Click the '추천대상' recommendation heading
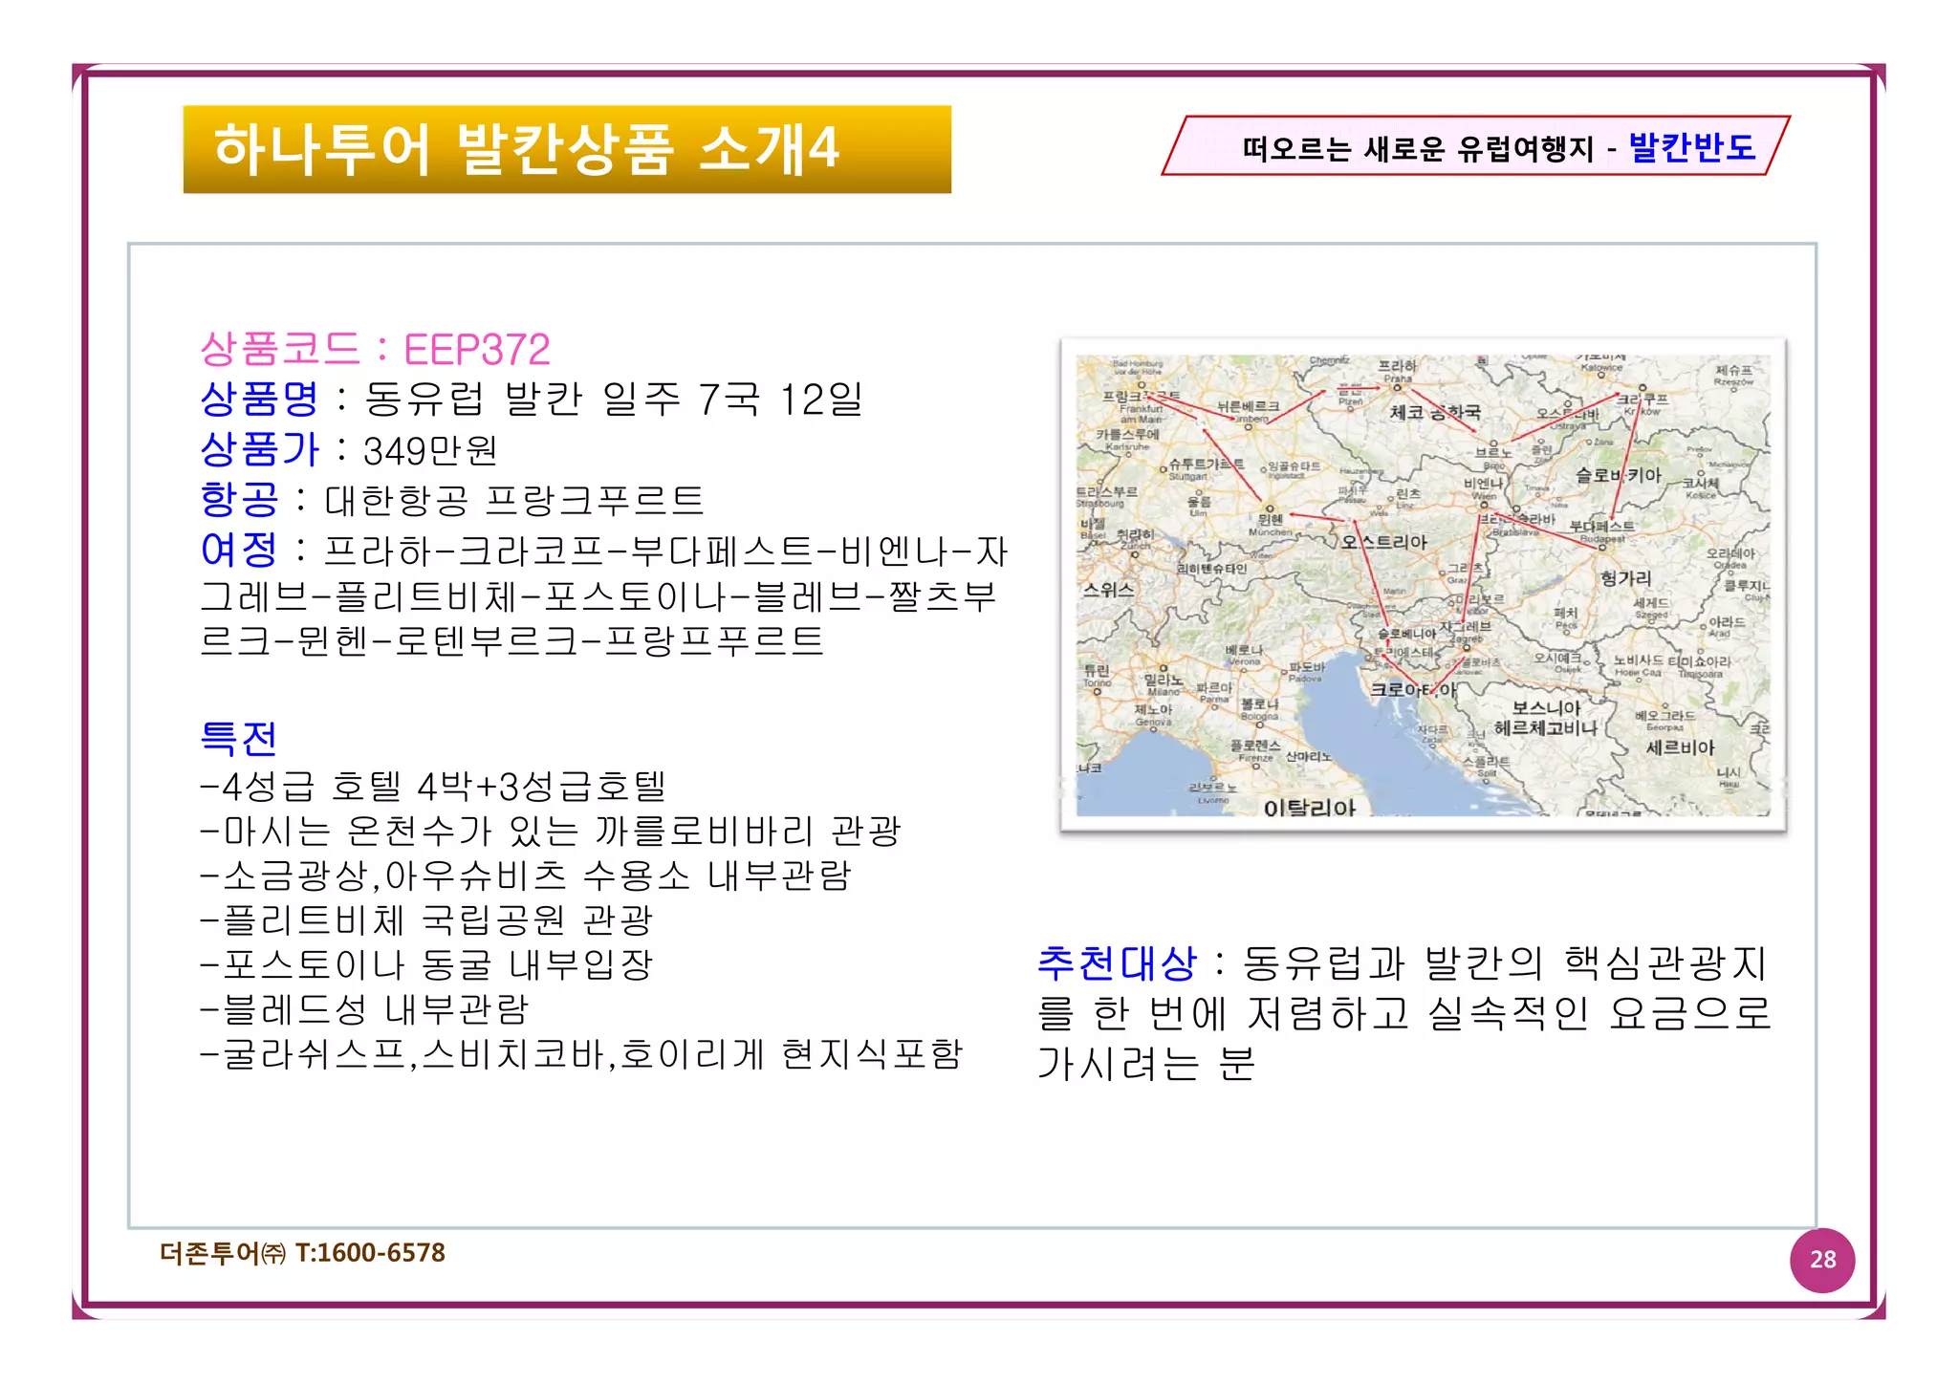Image resolution: width=1958 pixels, height=1384 pixels. [1117, 963]
